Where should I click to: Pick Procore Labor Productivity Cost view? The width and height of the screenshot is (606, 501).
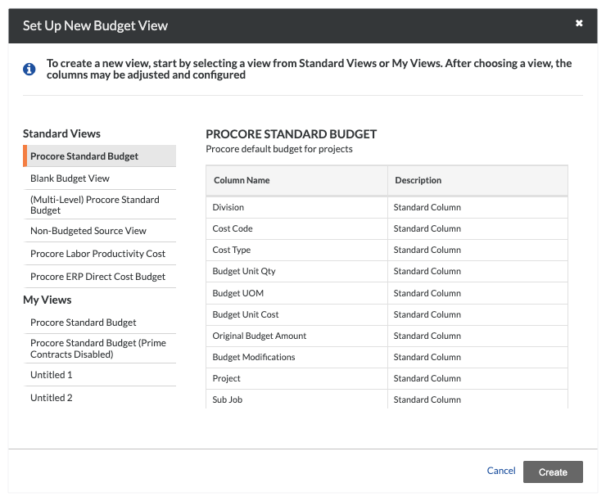[100, 254]
